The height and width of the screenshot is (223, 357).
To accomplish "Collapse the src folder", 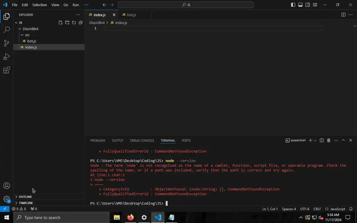I will point(49,35).
